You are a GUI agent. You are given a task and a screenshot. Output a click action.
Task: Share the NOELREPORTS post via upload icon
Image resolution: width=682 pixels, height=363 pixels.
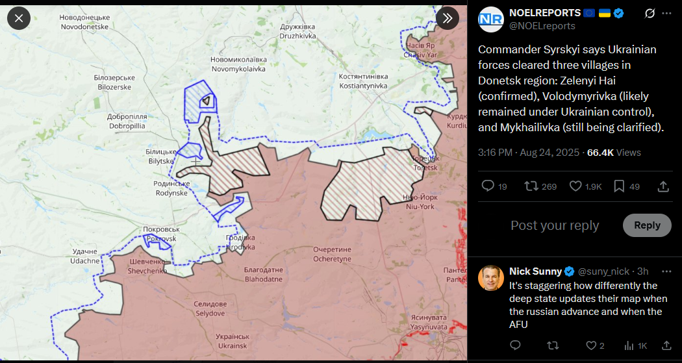[x=663, y=186]
